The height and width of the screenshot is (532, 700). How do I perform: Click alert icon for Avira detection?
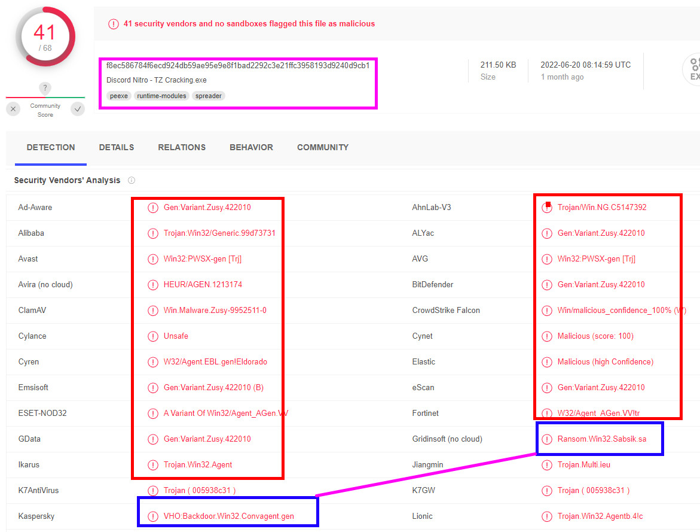tap(152, 285)
